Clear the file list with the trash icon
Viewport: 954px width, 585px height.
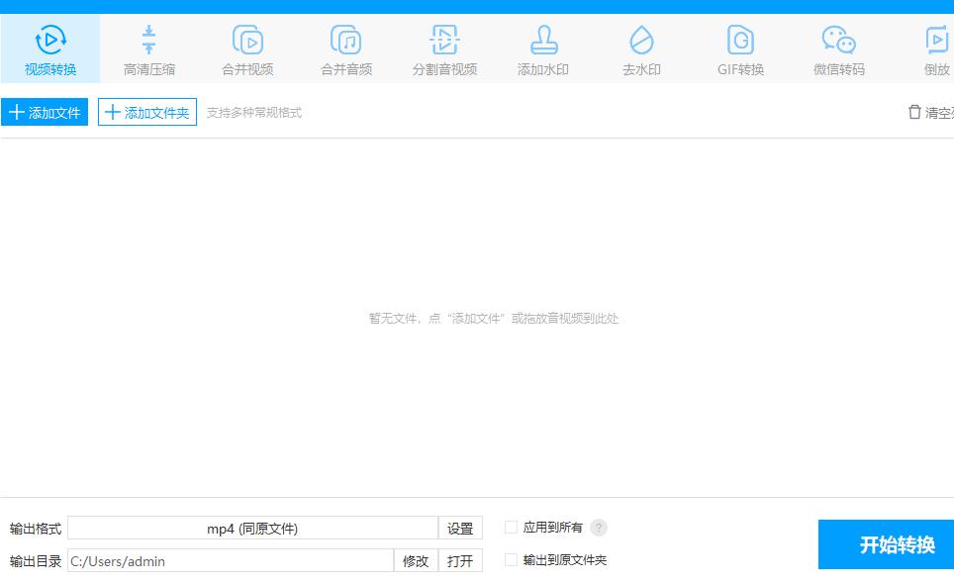click(x=915, y=112)
